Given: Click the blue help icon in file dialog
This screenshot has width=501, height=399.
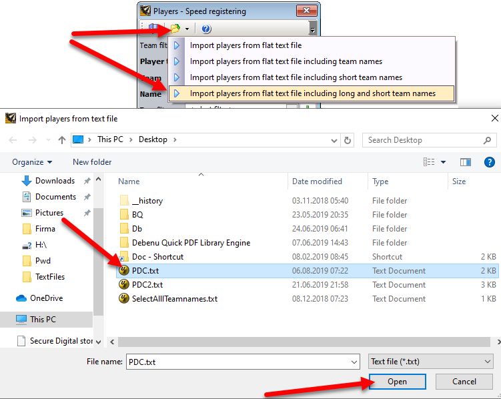Looking at the screenshot, I should point(489,162).
